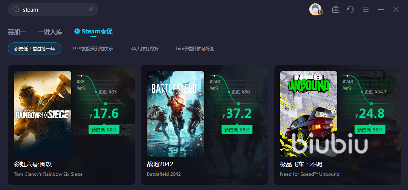Image resolution: width=408 pixels, height=190 pixels.
Task: Open Rainbow Six Siege cover thumbnail
Action: (x=43, y=113)
